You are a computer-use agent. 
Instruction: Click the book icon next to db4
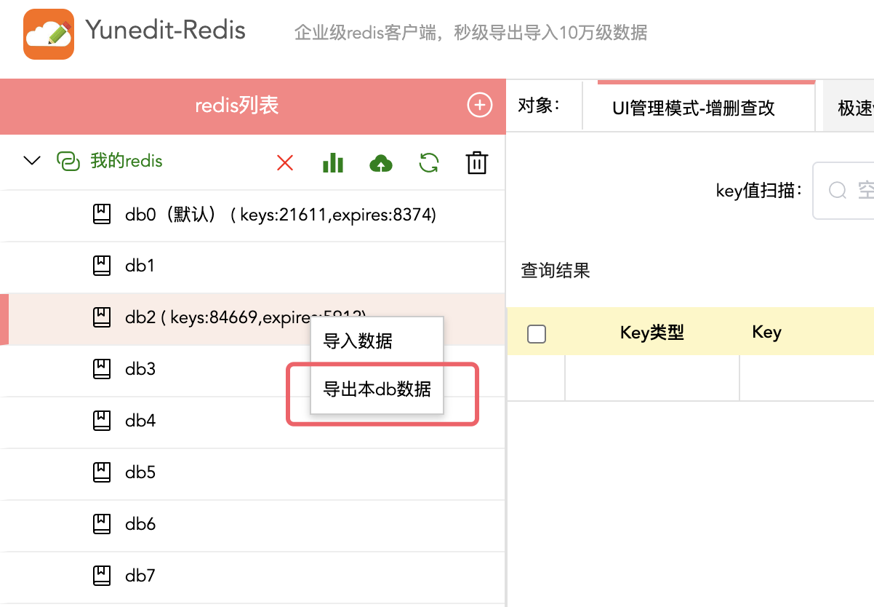click(x=102, y=421)
